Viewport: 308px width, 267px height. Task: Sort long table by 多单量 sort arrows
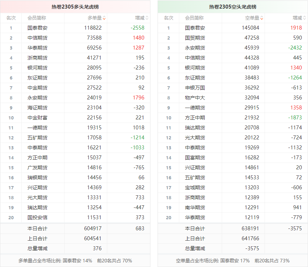(x=104, y=18)
